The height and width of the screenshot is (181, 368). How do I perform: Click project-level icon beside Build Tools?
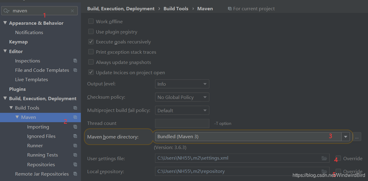click(75, 108)
